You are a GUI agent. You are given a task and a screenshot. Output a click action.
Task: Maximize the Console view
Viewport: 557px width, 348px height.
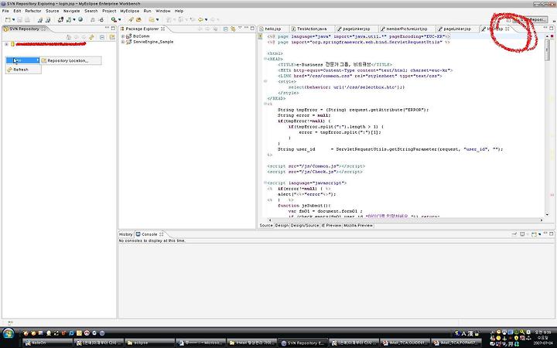tap(552, 234)
